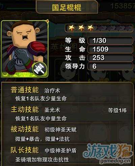Viewport: 135px width, 166px height.
Task: Click the 攻击 253 value field
Action: 110,58
